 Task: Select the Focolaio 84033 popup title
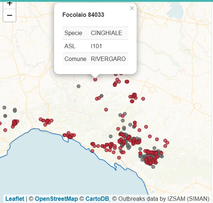coord(83,15)
